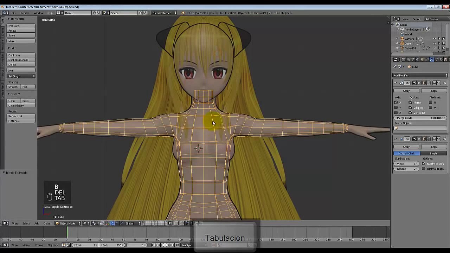This screenshot has width=450, height=253.
Task: Click the Subsurf modifier type icon
Action: (401, 139)
